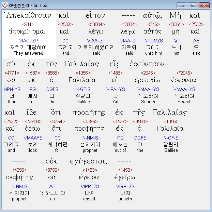Viewport: 212px width, 212px height.
Task: Click the parsing code VIAO--ZP
Action: click(x=28, y=41)
